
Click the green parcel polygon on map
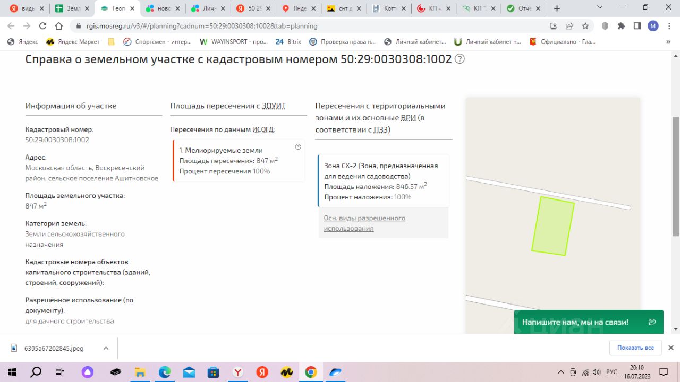pos(553,226)
